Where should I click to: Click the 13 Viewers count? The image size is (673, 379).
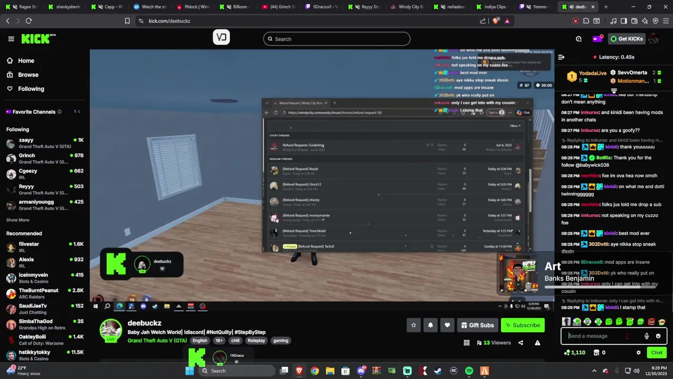(493, 343)
